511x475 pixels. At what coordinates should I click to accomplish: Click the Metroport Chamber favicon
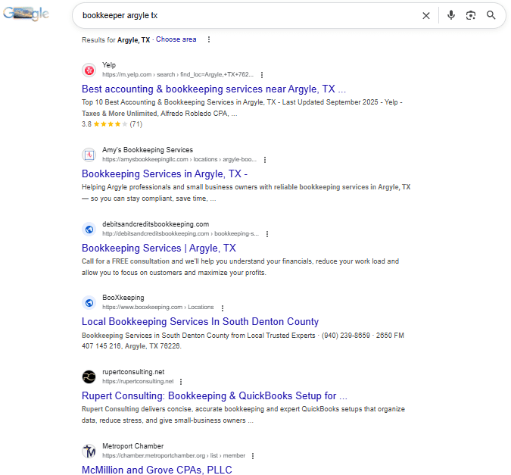click(89, 452)
